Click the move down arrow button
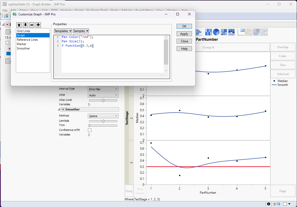Viewport: 297px width, 207px height. [25, 25]
